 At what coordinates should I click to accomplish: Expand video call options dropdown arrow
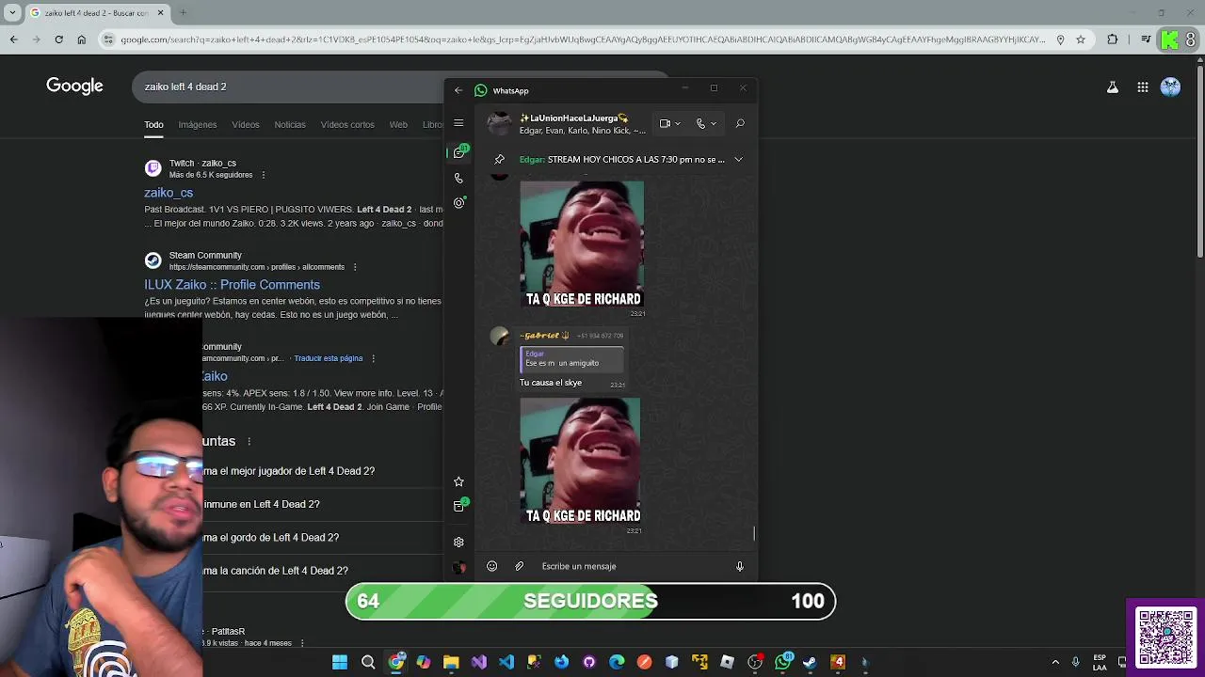(x=678, y=123)
